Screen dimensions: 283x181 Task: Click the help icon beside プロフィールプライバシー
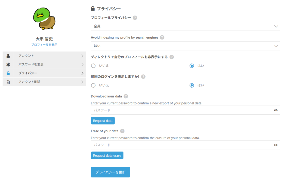135,18
